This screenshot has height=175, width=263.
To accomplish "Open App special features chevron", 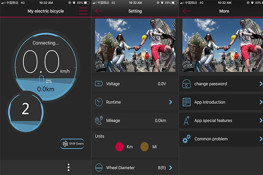I will (261, 120).
